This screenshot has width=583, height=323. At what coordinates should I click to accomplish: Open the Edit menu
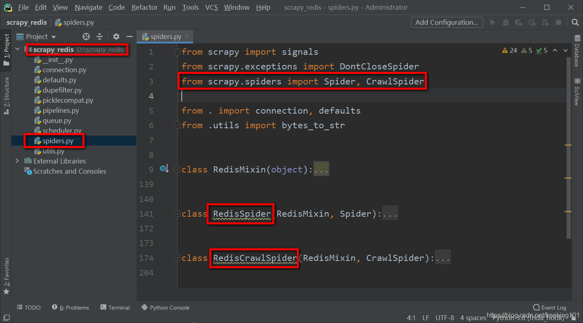41,7
